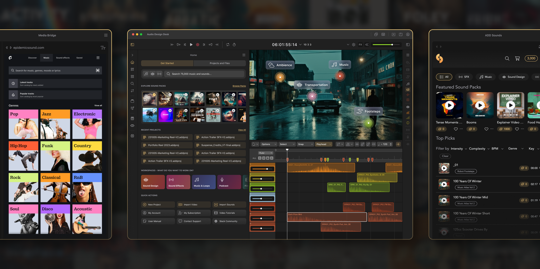This screenshot has width=540, height=269.
Task: Open the Home panel hamburger menu
Action: pos(244,55)
